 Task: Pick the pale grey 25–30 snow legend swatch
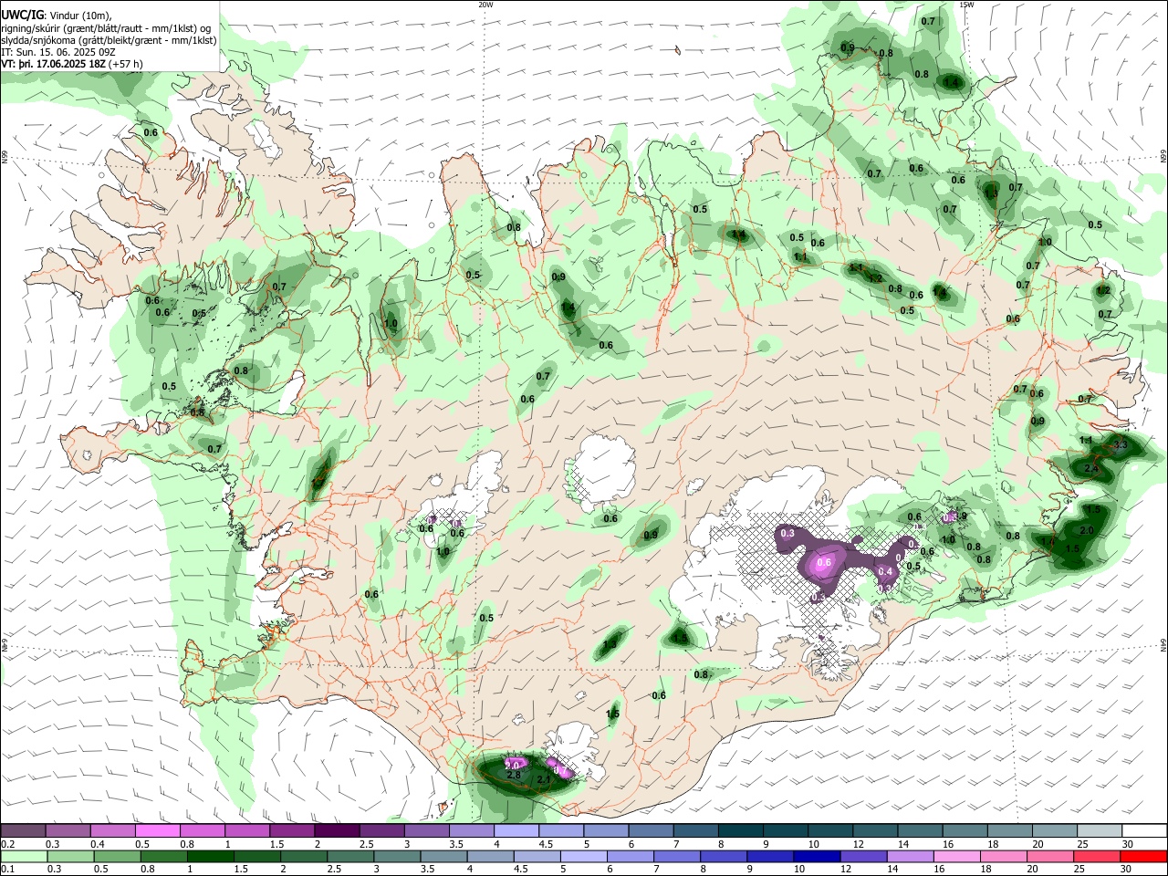point(1098,830)
